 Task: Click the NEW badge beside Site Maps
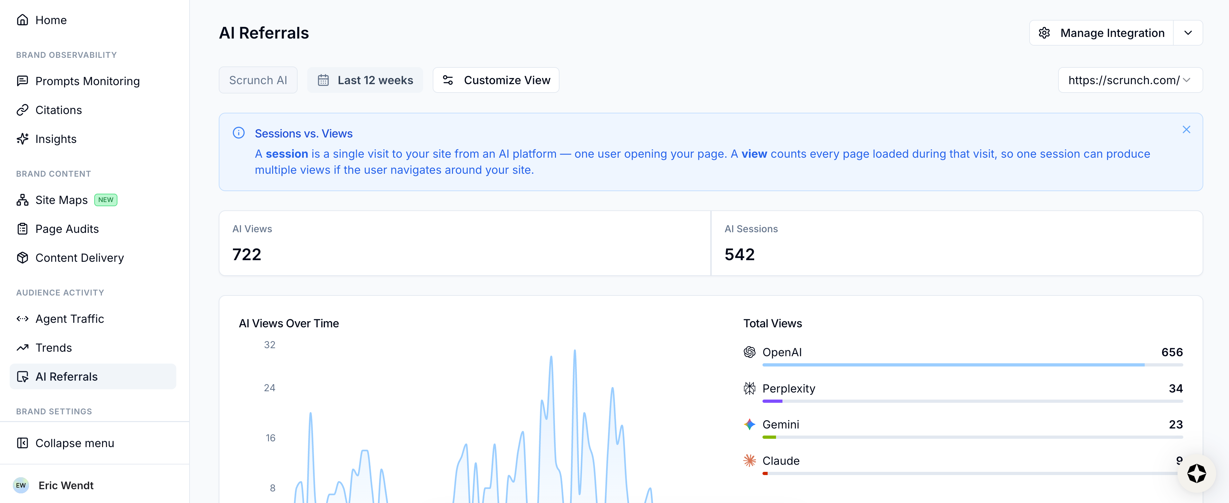[x=106, y=200]
